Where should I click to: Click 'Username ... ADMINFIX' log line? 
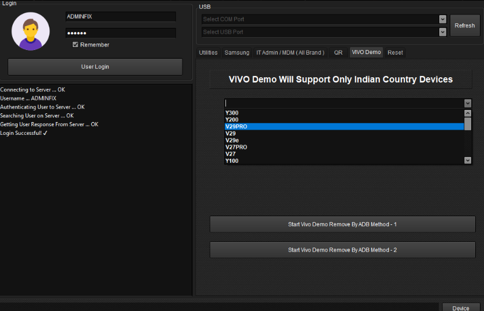(28, 98)
